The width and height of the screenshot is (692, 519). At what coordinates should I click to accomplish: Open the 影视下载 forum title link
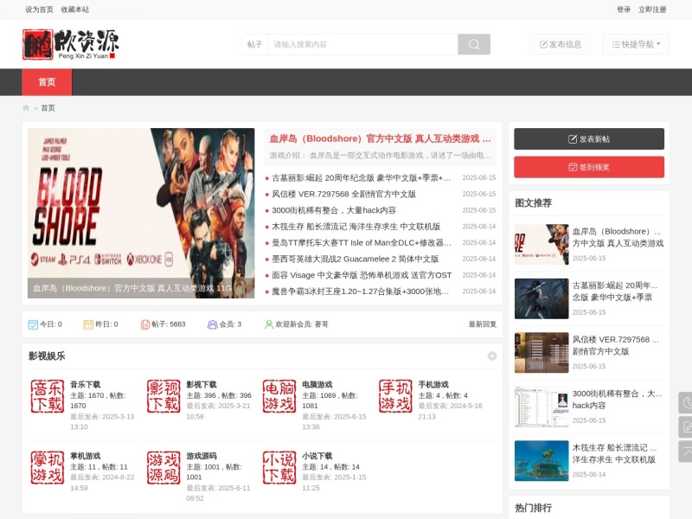[x=202, y=385]
